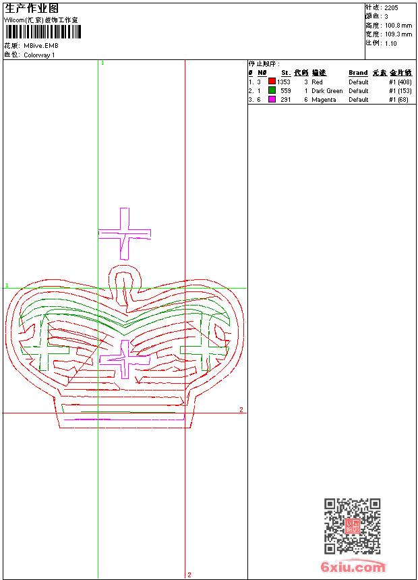The image size is (418, 580).
Task: Click the Magenta description text
Action: coord(324,100)
